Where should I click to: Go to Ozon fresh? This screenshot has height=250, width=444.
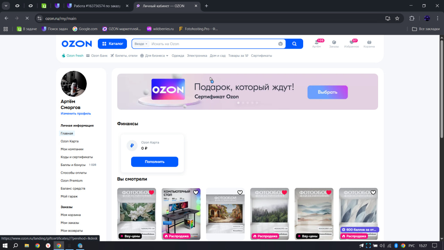pos(72,56)
